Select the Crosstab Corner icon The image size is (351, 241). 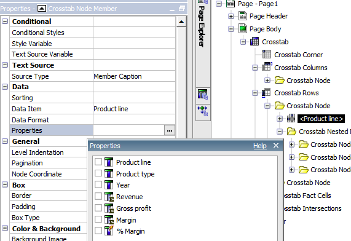click(267, 55)
